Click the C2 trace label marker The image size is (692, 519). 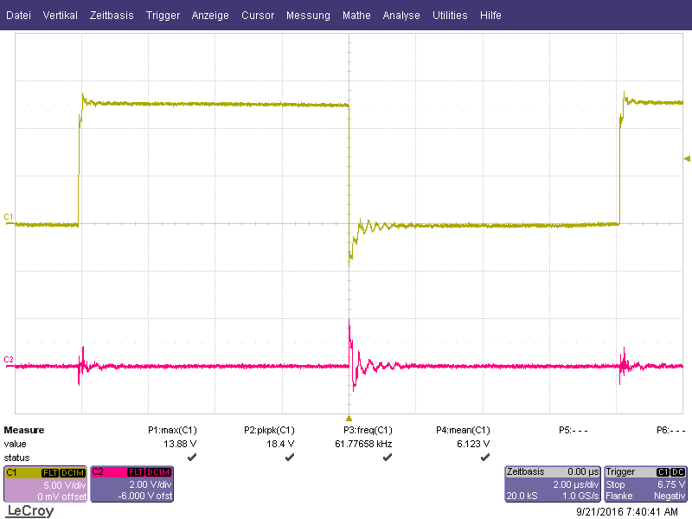tap(9, 359)
